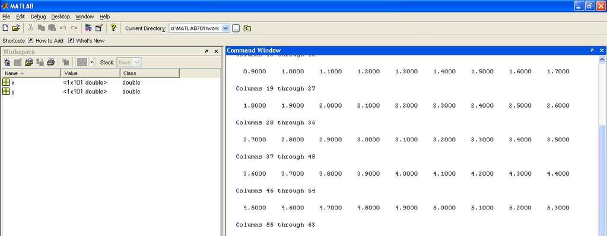Open the Debug menu
The height and width of the screenshot is (236, 607).
(x=39, y=17)
